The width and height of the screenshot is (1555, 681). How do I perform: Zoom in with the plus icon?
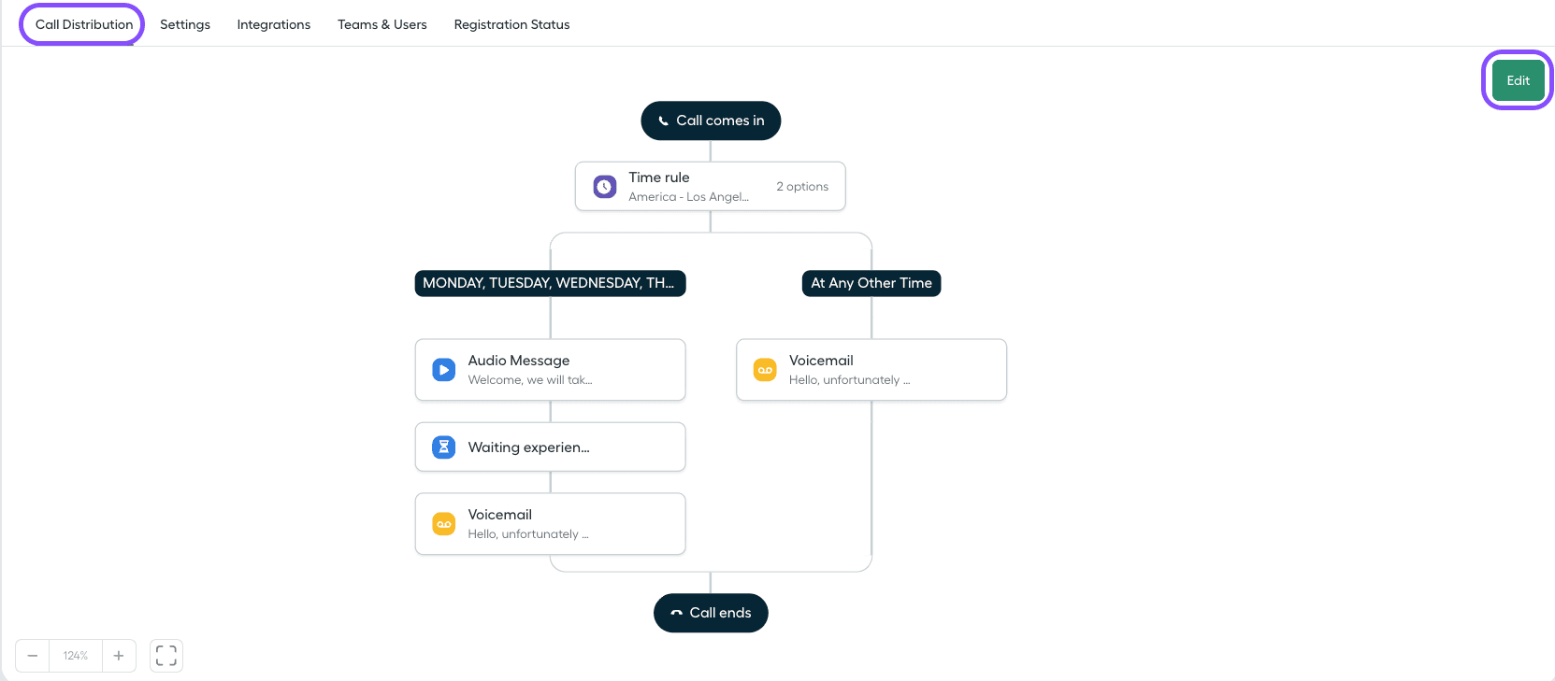click(119, 656)
